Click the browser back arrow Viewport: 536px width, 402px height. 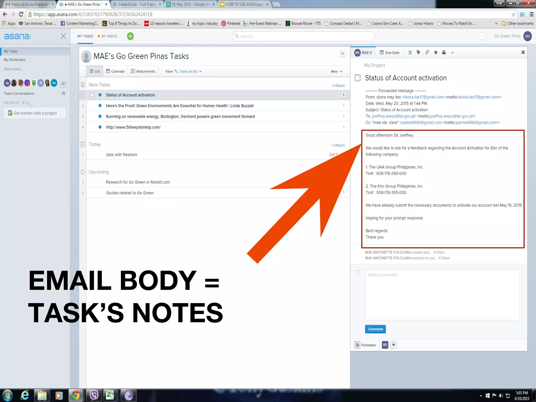point(5,14)
